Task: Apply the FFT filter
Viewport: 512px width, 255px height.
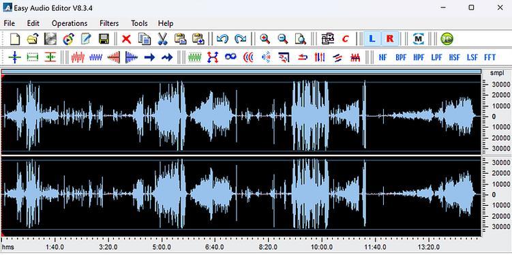Action: (490, 57)
